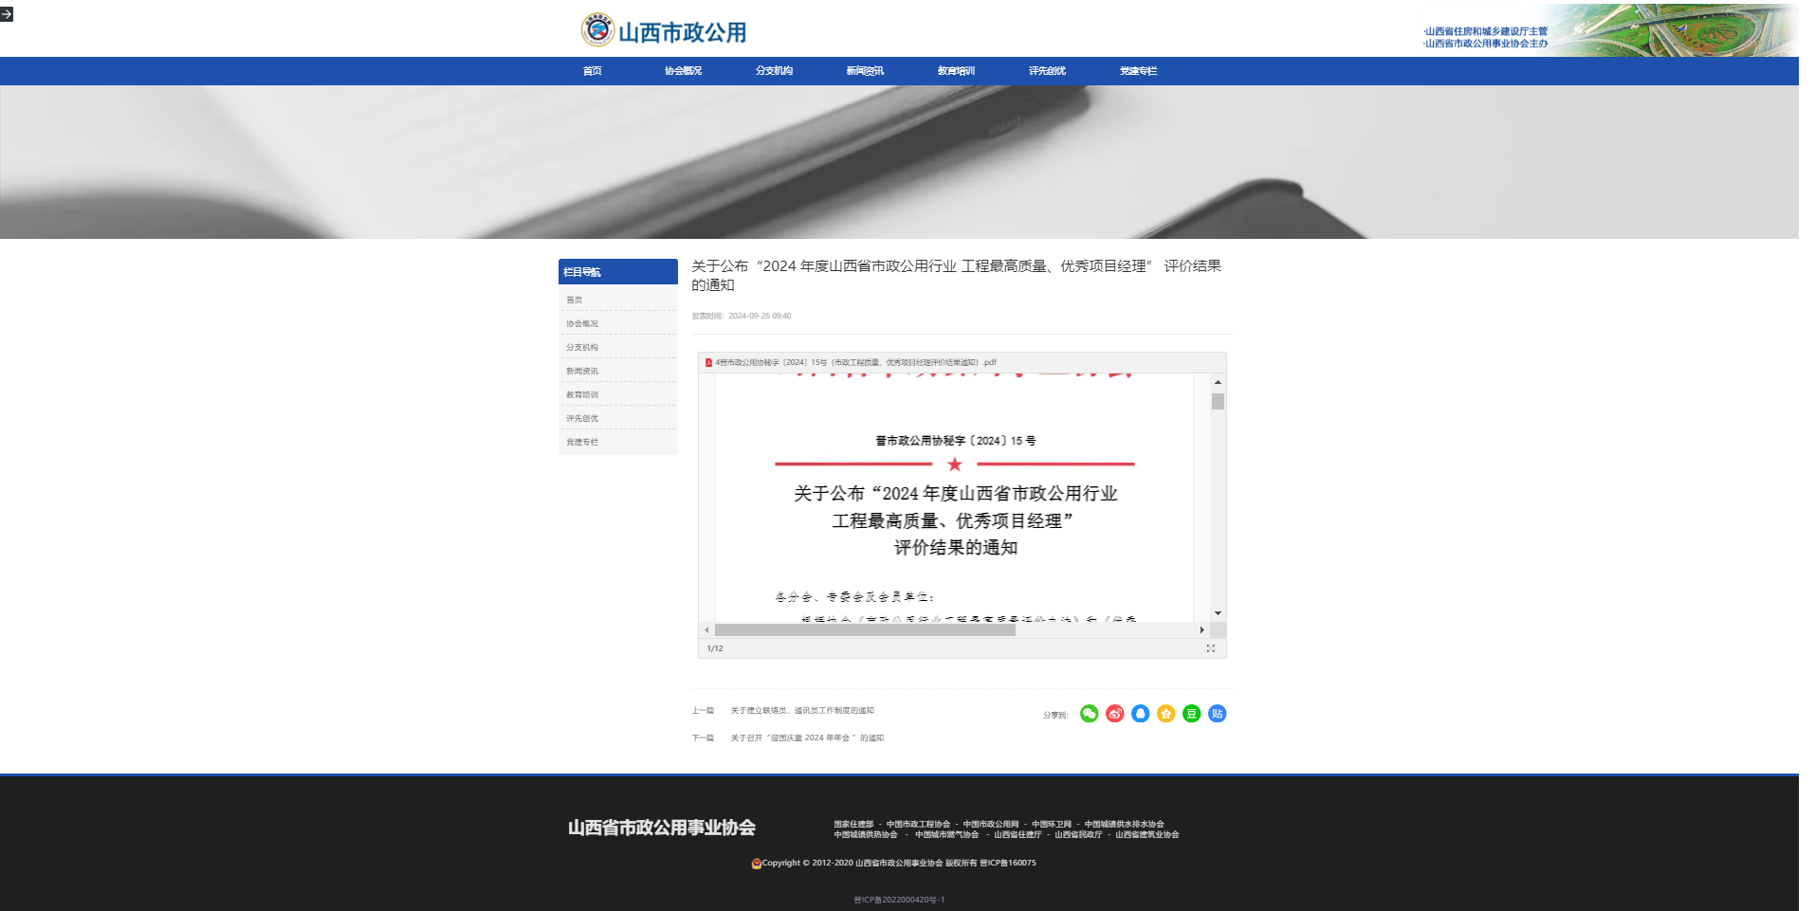Open footer link 山西省民政厅

click(1078, 834)
